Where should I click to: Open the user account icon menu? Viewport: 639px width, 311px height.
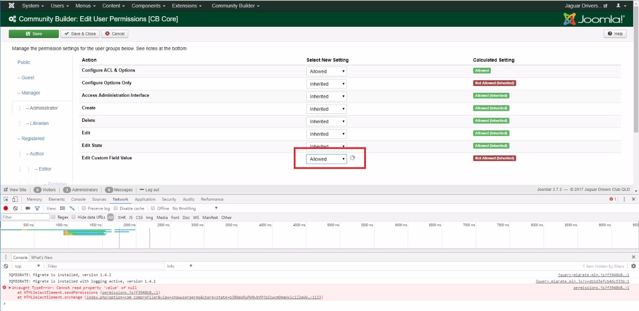621,6
